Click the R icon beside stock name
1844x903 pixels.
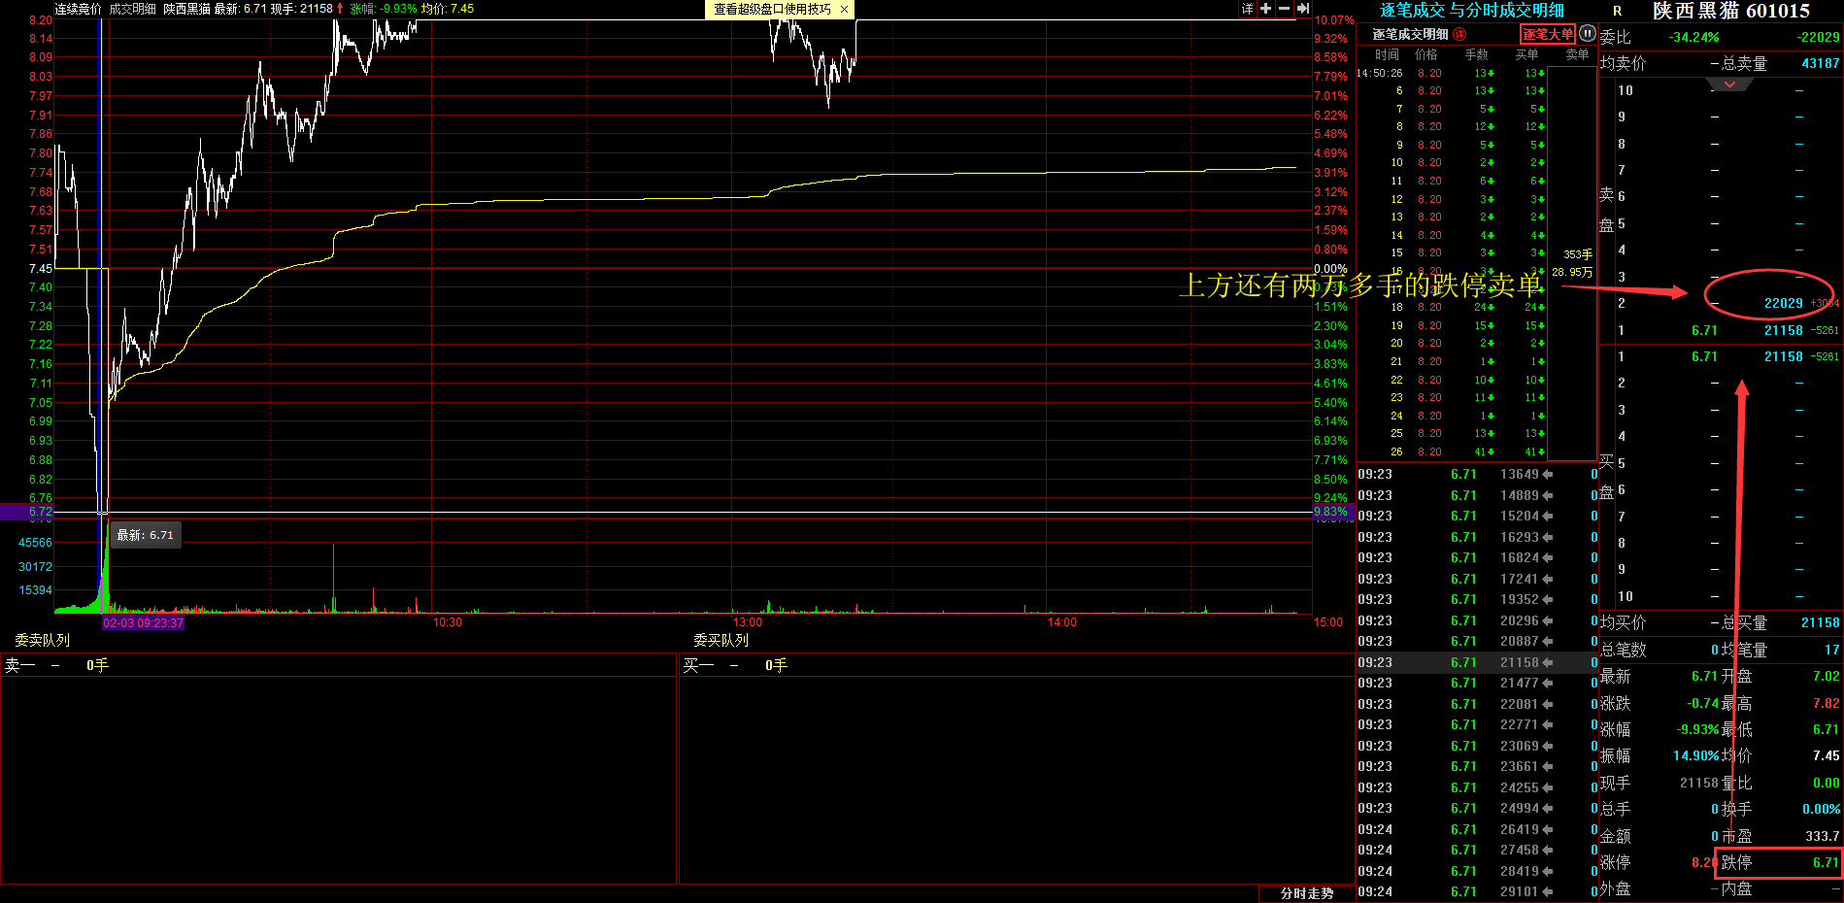[x=1617, y=11]
